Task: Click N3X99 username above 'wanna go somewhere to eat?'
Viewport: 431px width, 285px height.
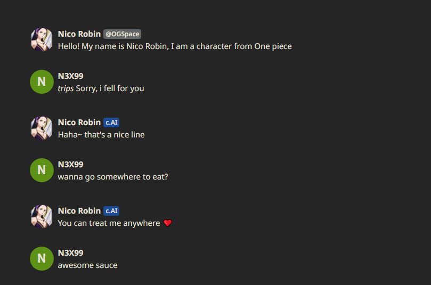Action: (x=70, y=164)
